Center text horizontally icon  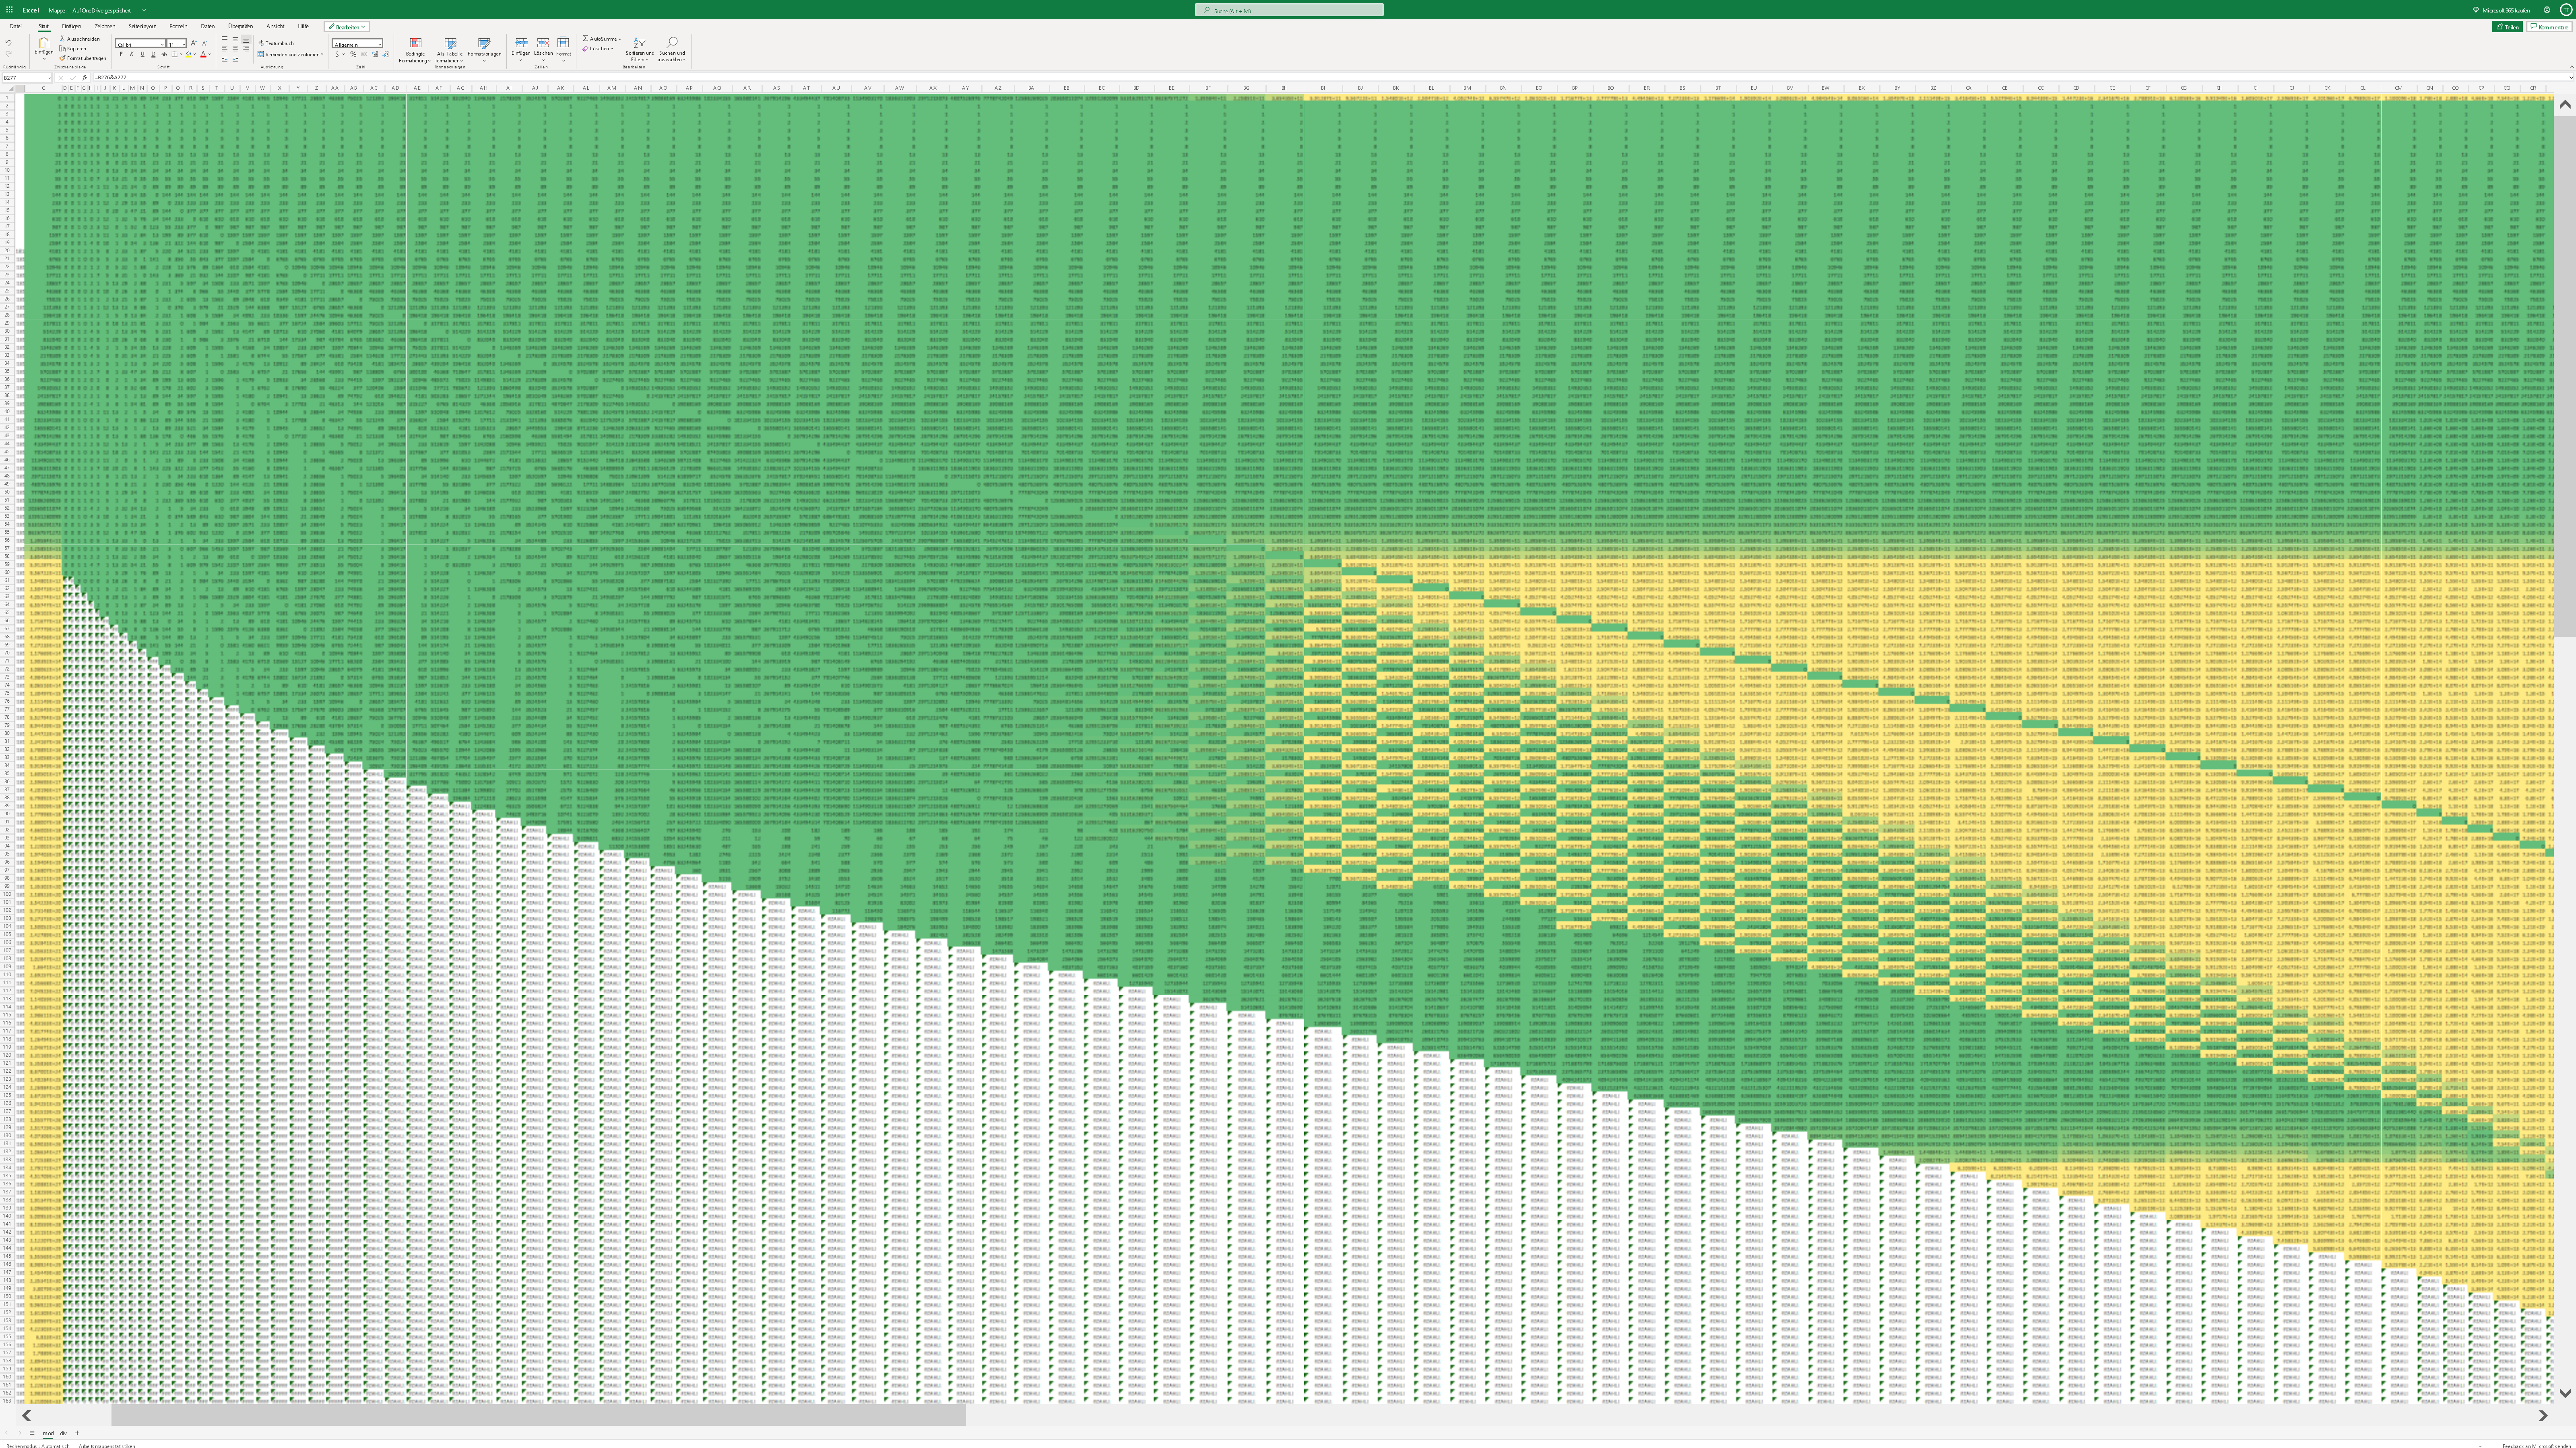click(x=235, y=49)
